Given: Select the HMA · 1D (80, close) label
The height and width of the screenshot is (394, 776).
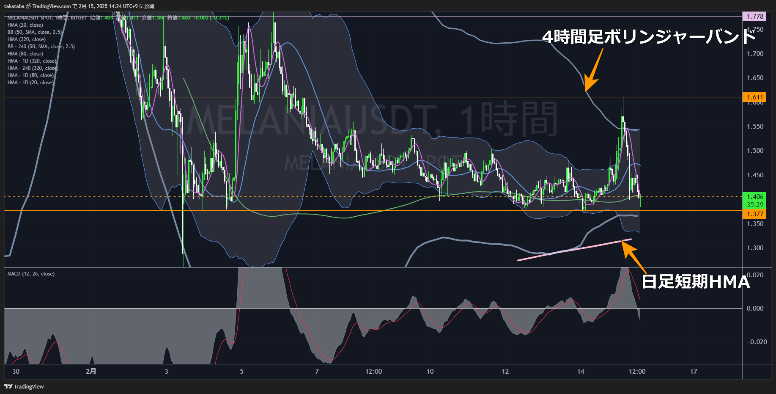Looking at the screenshot, I should 30,75.
